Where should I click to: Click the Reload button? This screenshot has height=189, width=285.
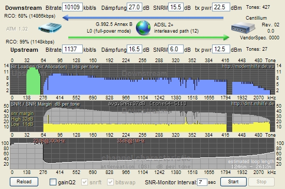tap(24, 182)
